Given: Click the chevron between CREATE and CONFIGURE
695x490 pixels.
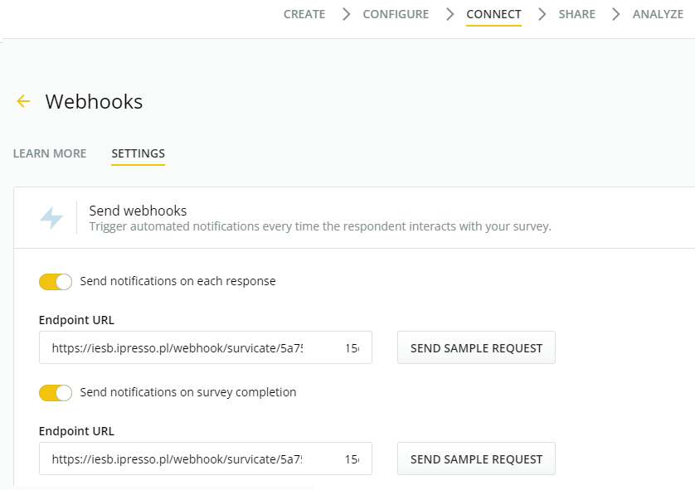Looking at the screenshot, I should coord(345,14).
